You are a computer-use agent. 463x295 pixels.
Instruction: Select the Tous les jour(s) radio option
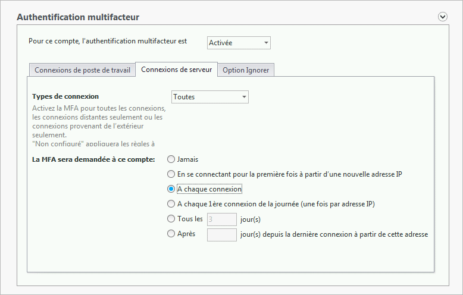[x=171, y=219]
